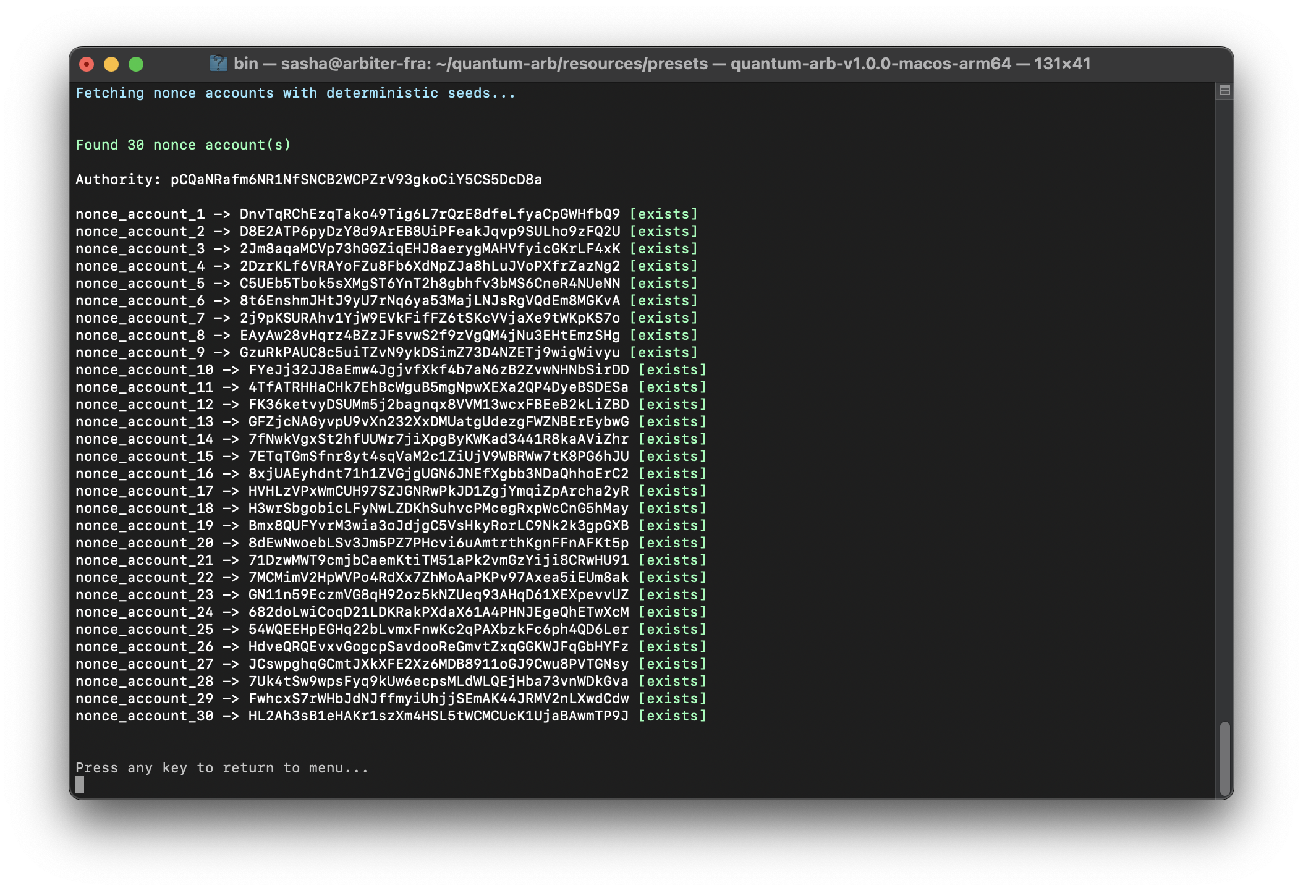The image size is (1303, 891).
Task: Click the nonce_account_15 address 7ETqTGmSfnr...
Action: (438, 457)
